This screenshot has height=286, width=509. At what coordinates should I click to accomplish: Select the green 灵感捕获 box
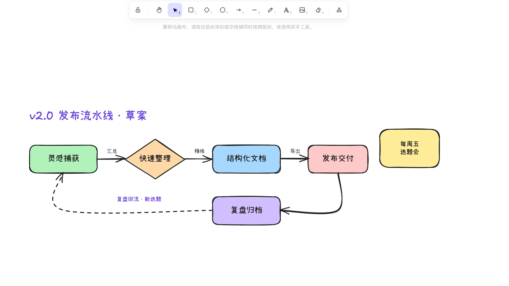pos(63,159)
